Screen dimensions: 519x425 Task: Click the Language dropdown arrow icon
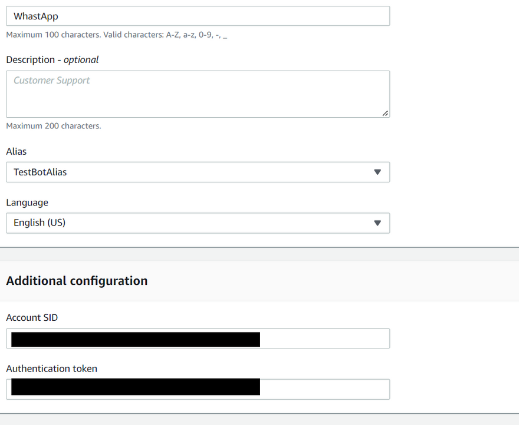[x=377, y=223]
